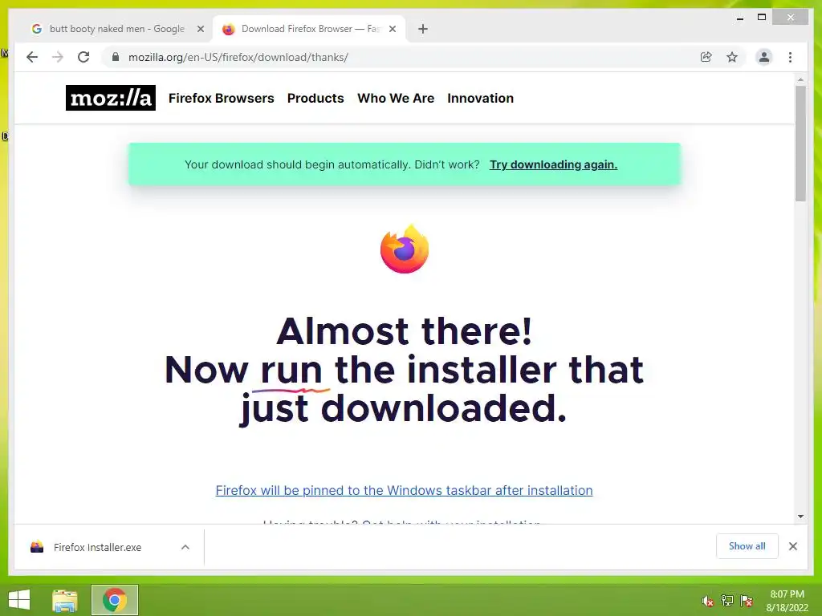The height and width of the screenshot is (616, 822).
Task: Open the Action Center flag icon
Action: [747, 601]
